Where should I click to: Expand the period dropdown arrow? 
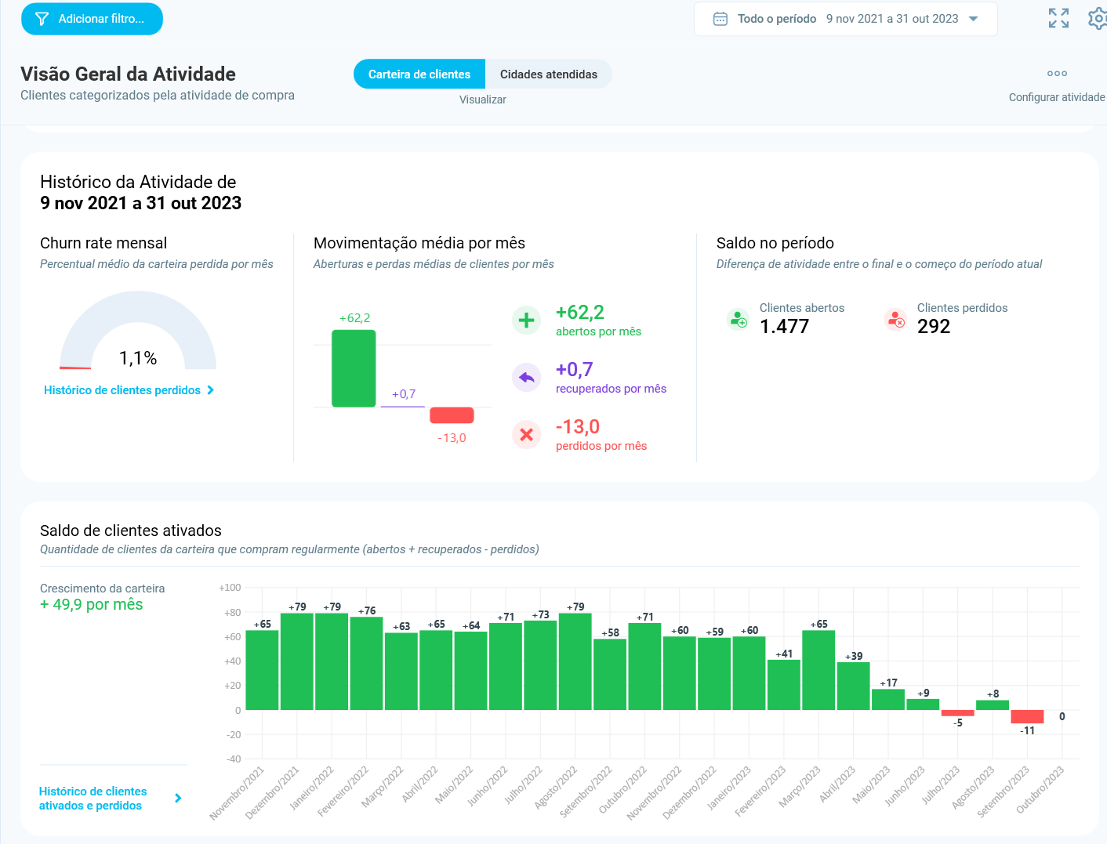[974, 19]
